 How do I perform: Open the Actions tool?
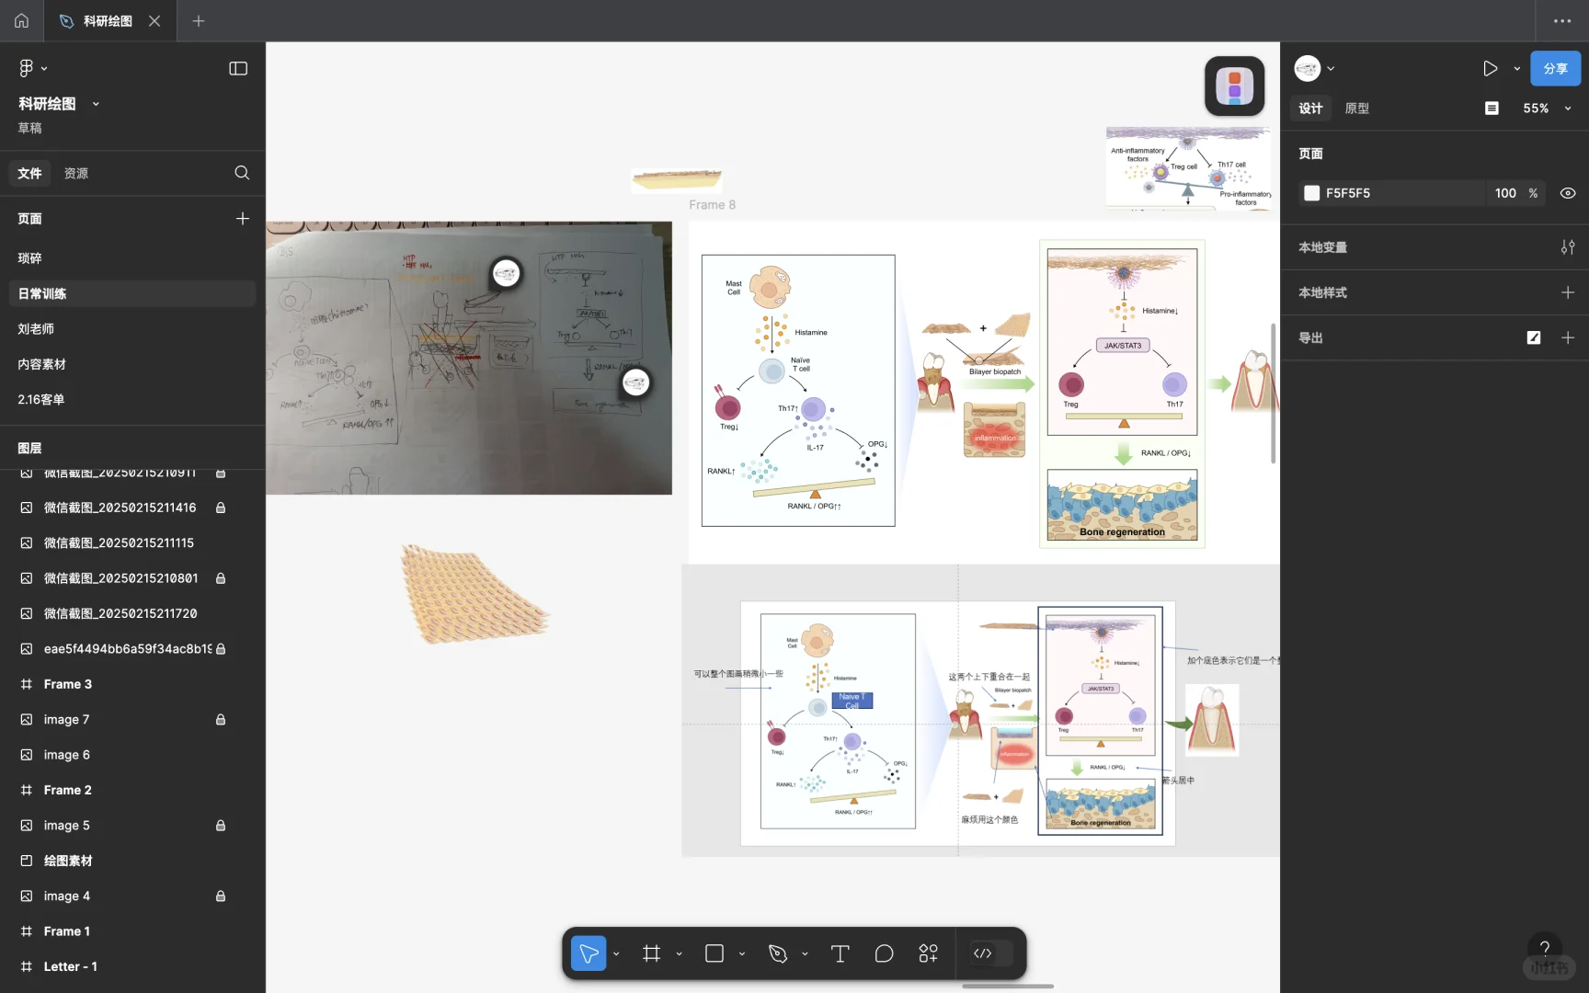coord(929,953)
